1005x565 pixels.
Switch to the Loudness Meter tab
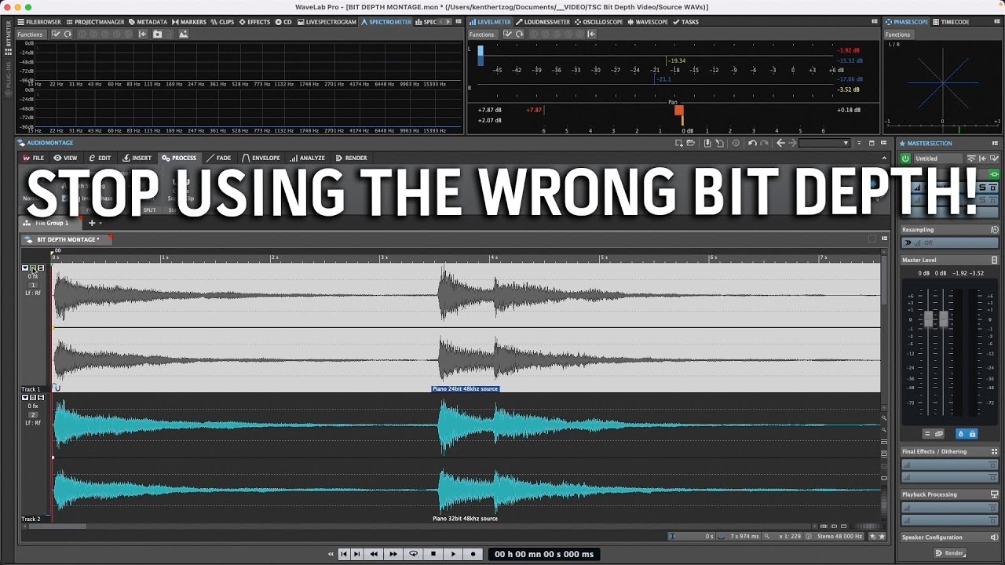pos(543,22)
